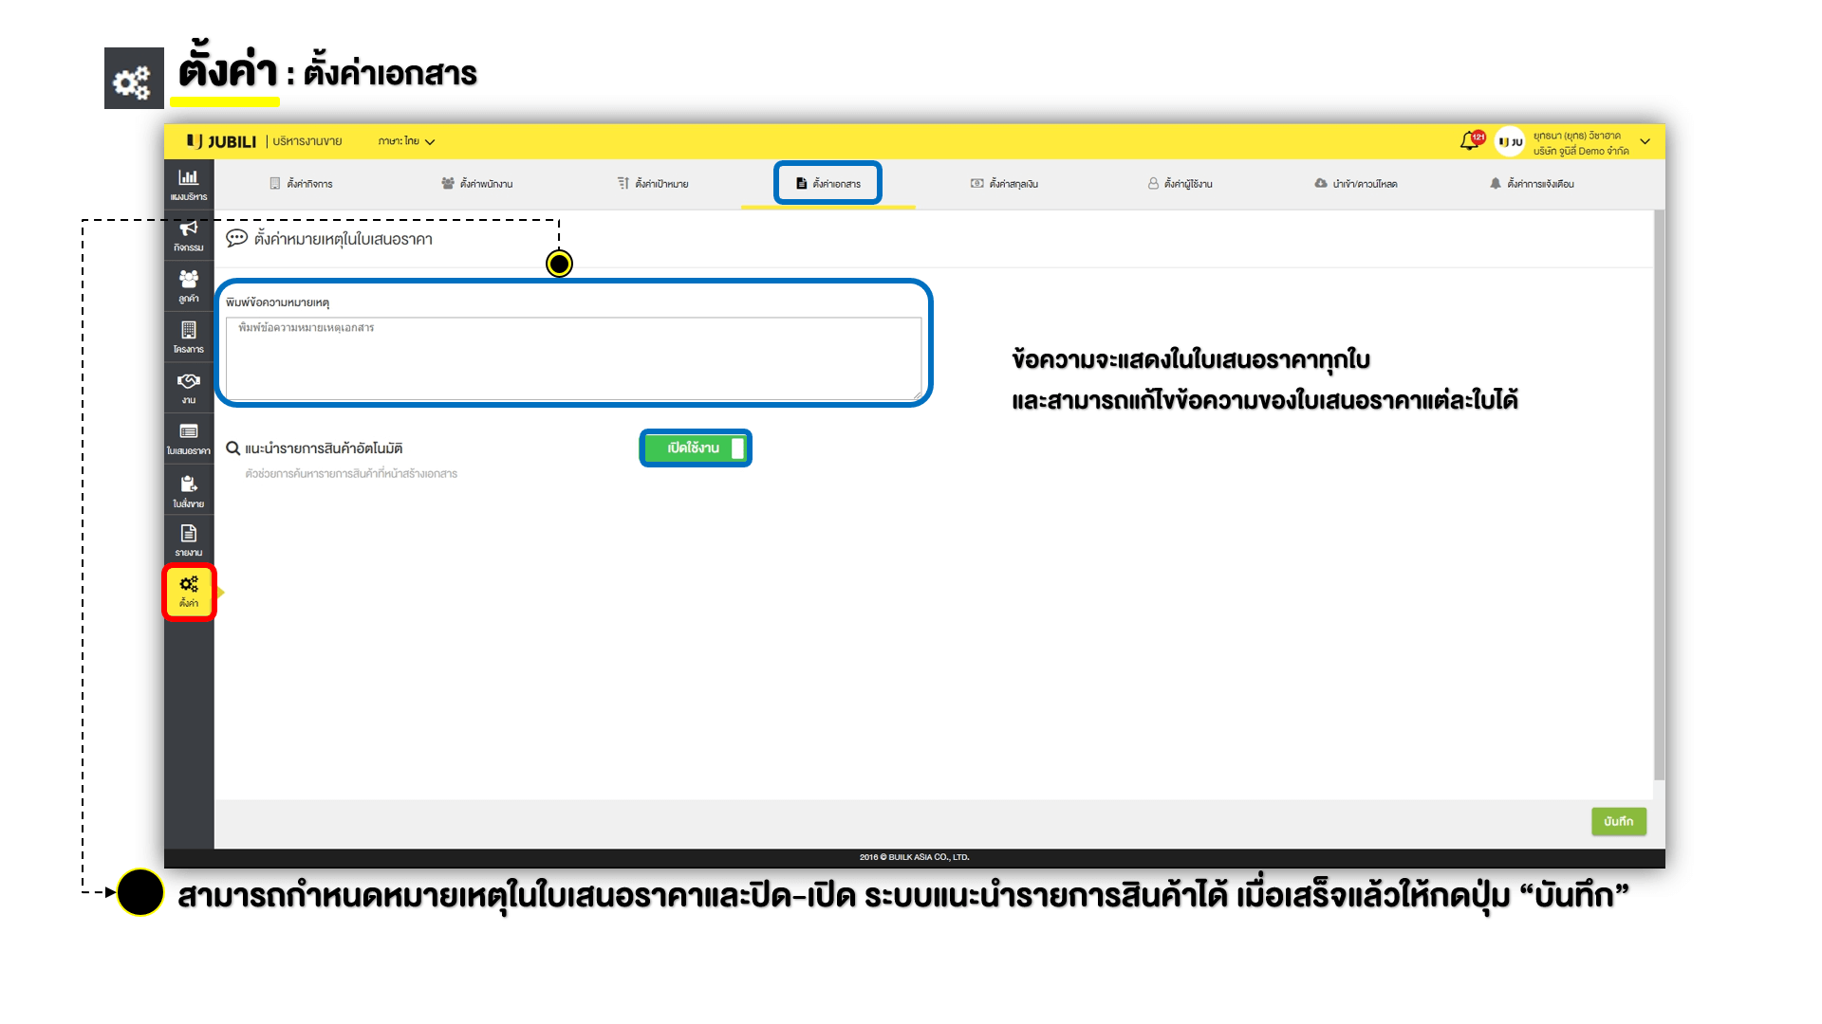Select the งาน handshake icon in sidebar
Image resolution: width=1822 pixels, height=1024 pixels.
point(188,387)
